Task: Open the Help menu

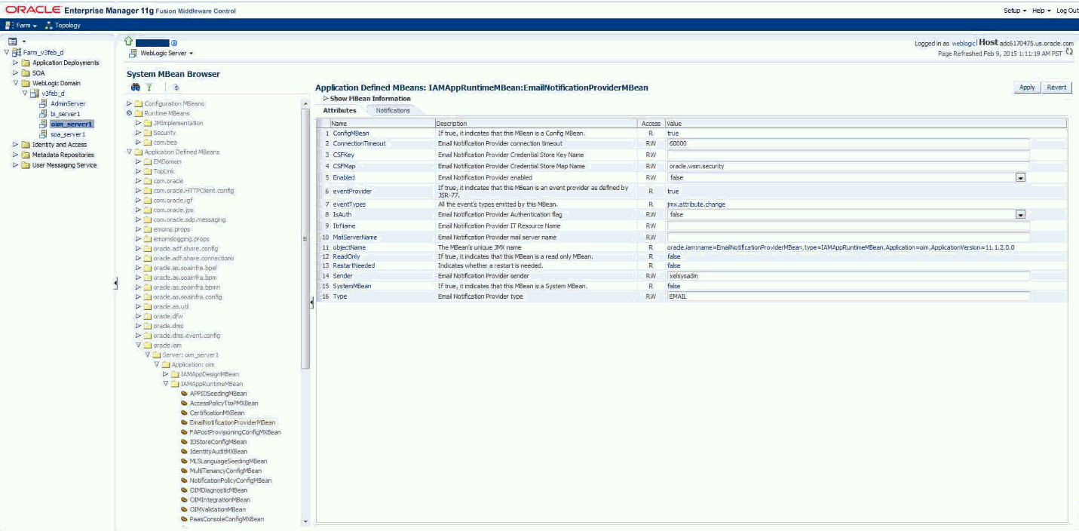Action: point(1040,11)
